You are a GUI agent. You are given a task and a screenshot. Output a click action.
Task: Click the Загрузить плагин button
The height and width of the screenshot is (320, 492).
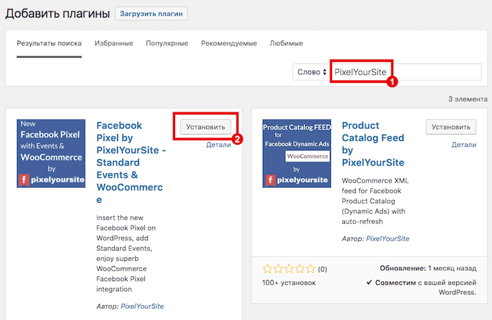click(x=151, y=13)
